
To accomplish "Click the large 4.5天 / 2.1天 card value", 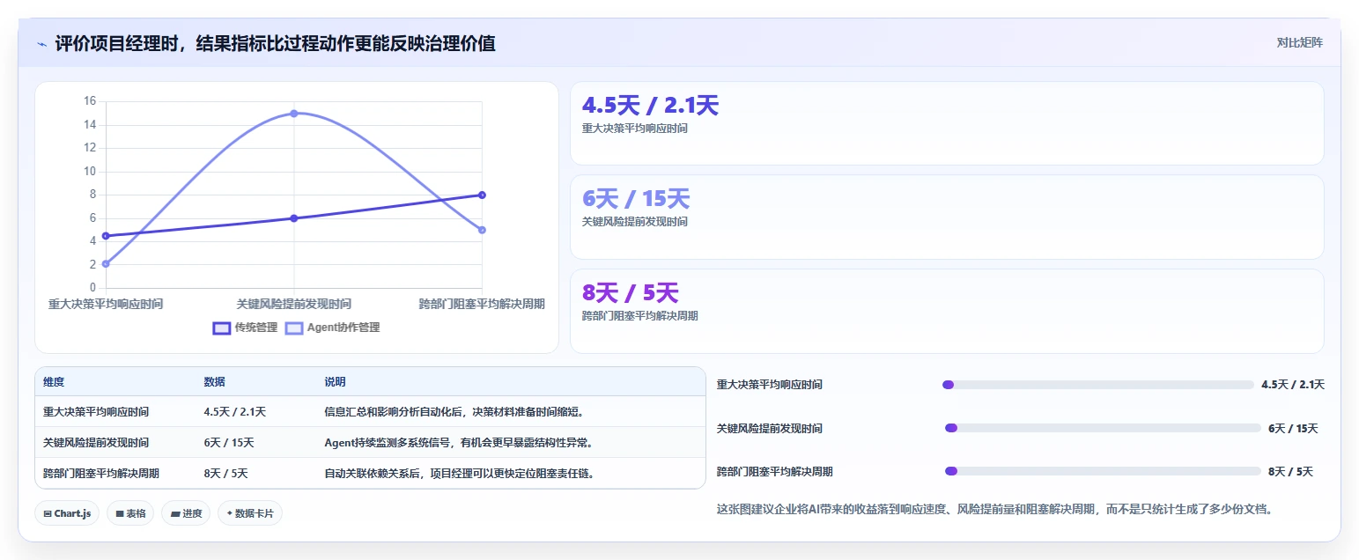I will click(x=650, y=106).
